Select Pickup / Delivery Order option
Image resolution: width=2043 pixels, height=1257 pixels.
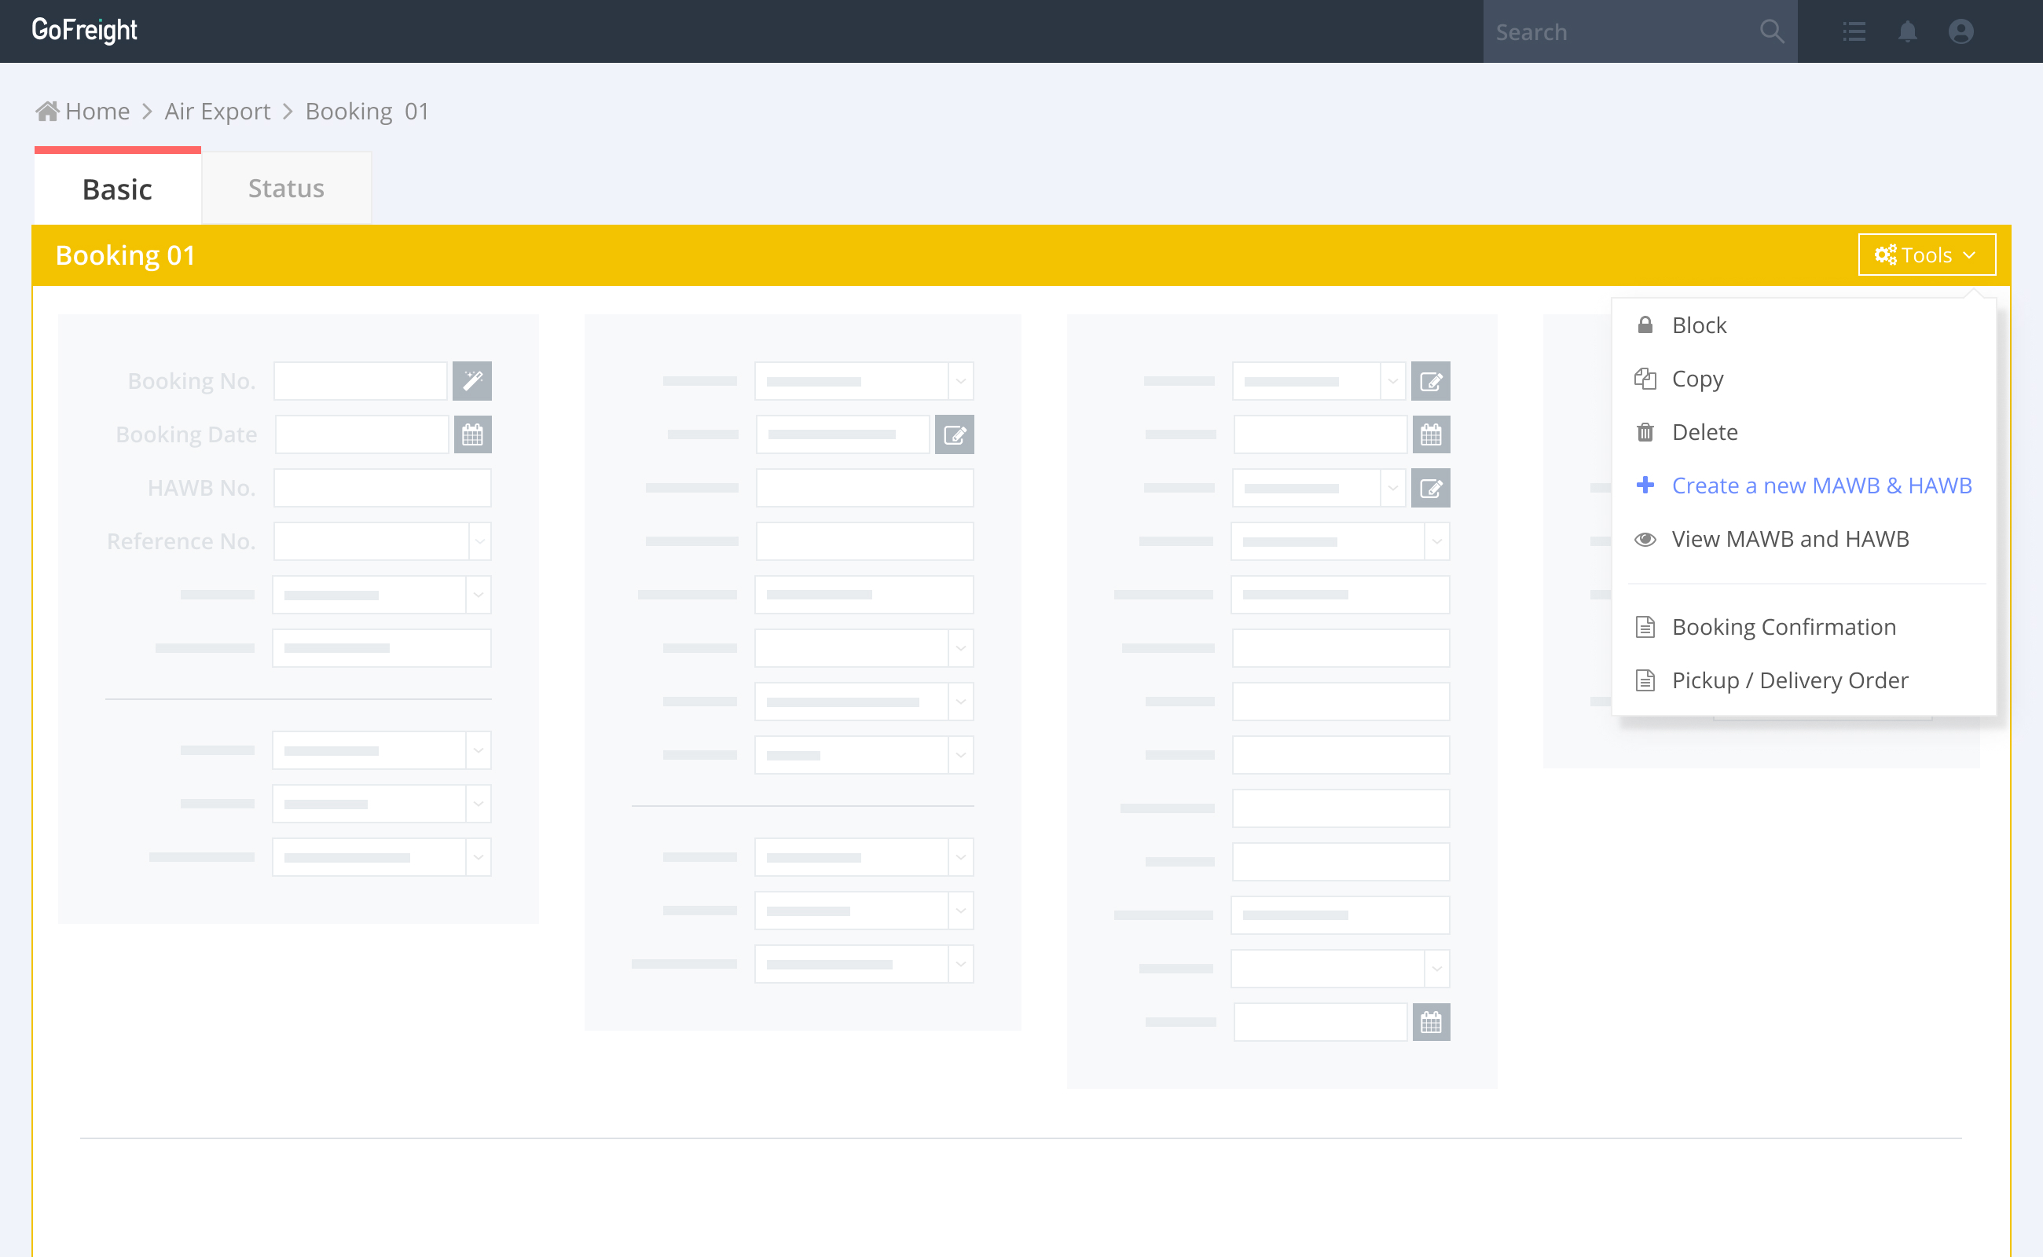(1789, 680)
